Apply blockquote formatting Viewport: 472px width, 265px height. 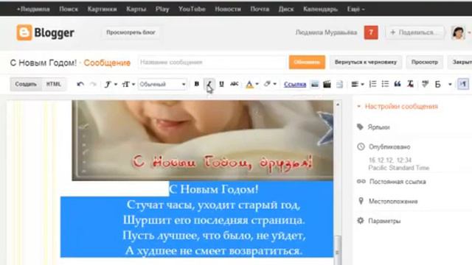398,84
